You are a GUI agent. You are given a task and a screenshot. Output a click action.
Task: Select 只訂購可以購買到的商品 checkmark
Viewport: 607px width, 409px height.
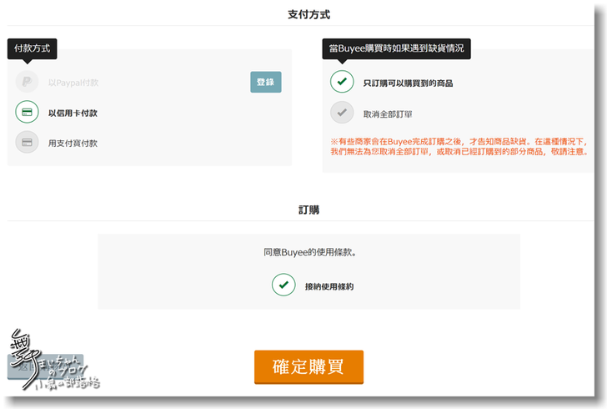pyautogui.click(x=342, y=82)
